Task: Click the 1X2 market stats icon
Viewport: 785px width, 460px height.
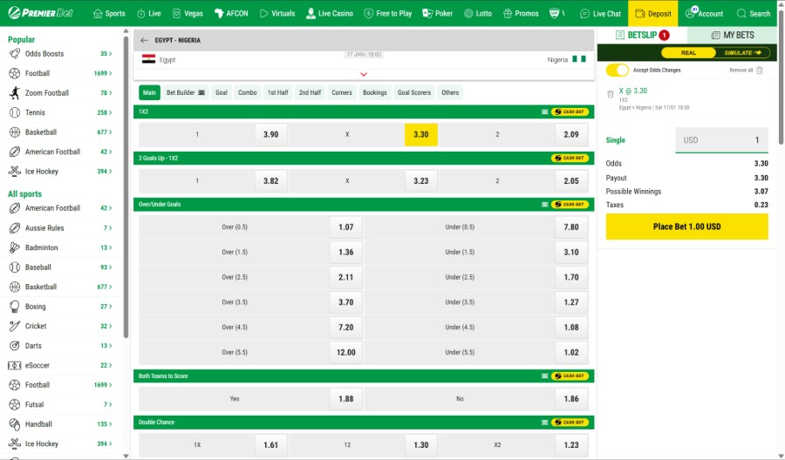Action: click(544, 112)
